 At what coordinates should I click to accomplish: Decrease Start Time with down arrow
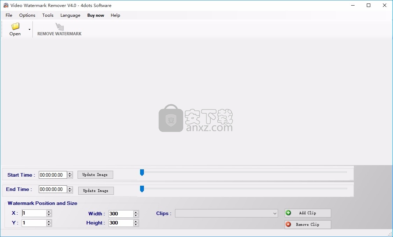[70, 177]
